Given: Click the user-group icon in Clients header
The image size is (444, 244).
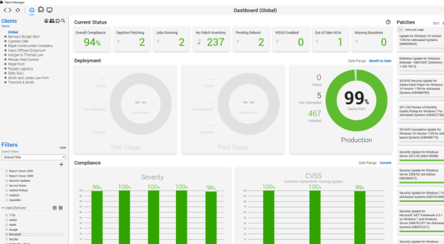Looking at the screenshot, I should [x=52, y=21].
